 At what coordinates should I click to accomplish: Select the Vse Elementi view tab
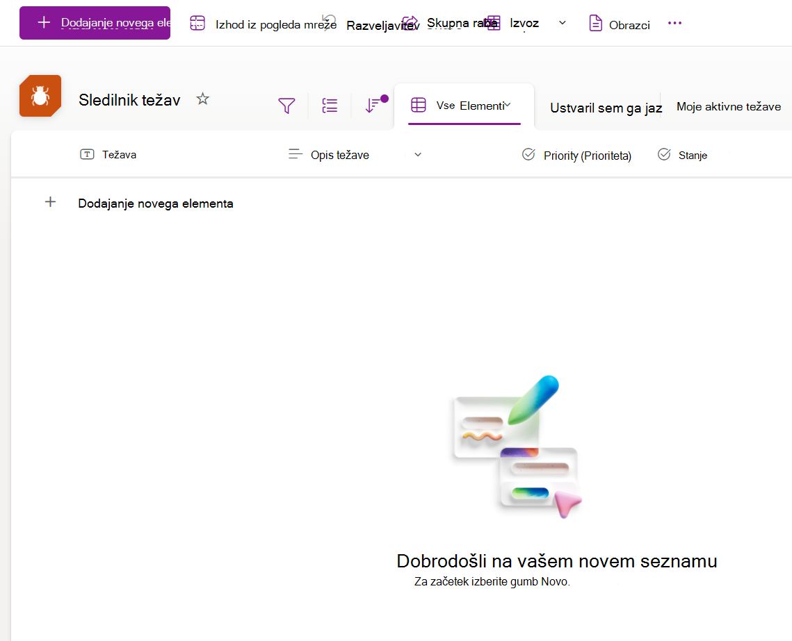click(464, 106)
